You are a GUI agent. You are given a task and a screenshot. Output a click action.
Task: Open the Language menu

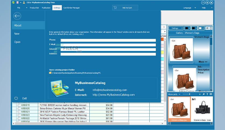[187, 8]
